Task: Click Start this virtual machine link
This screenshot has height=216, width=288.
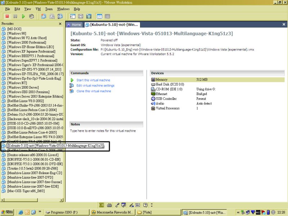Action: tap(93, 80)
